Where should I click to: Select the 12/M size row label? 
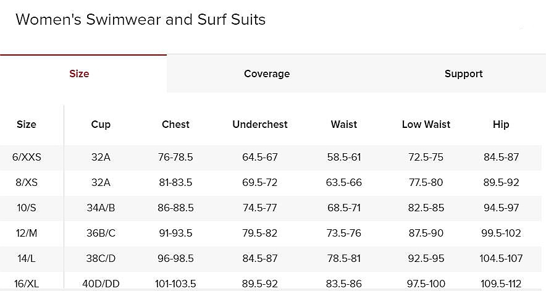pyautogui.click(x=27, y=233)
